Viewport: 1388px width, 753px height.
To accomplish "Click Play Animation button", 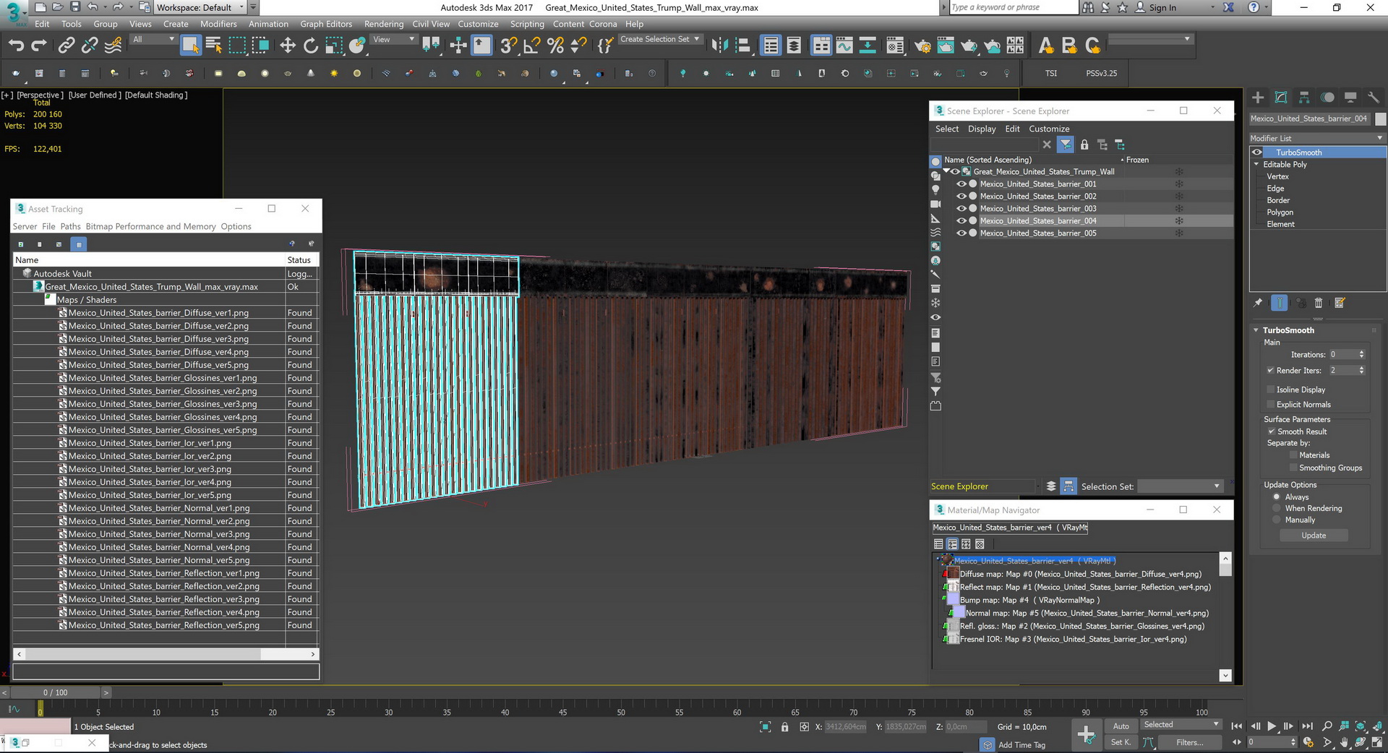I will pyautogui.click(x=1272, y=726).
